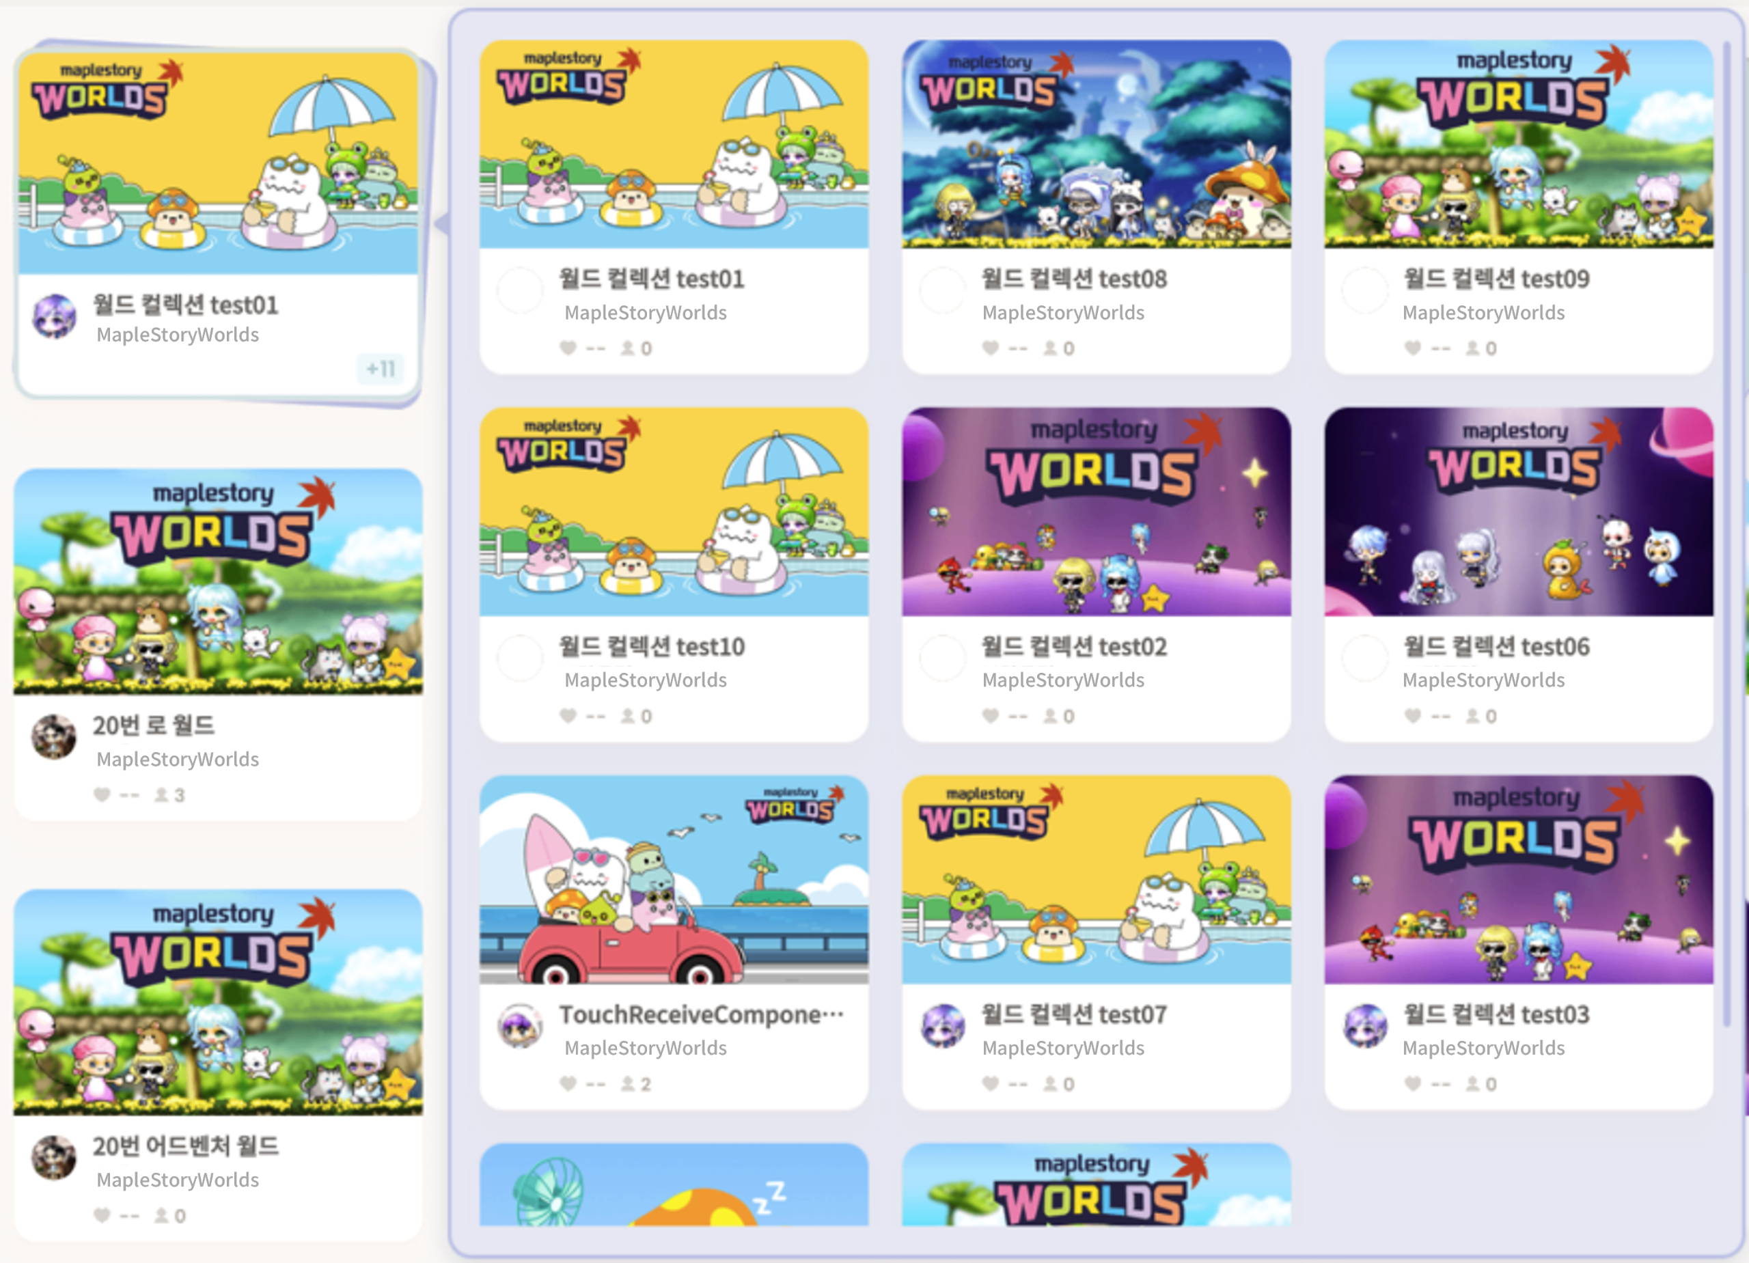Open the 월드 컬렉션 test10 thumbnail
1749x1263 pixels.
click(x=674, y=511)
